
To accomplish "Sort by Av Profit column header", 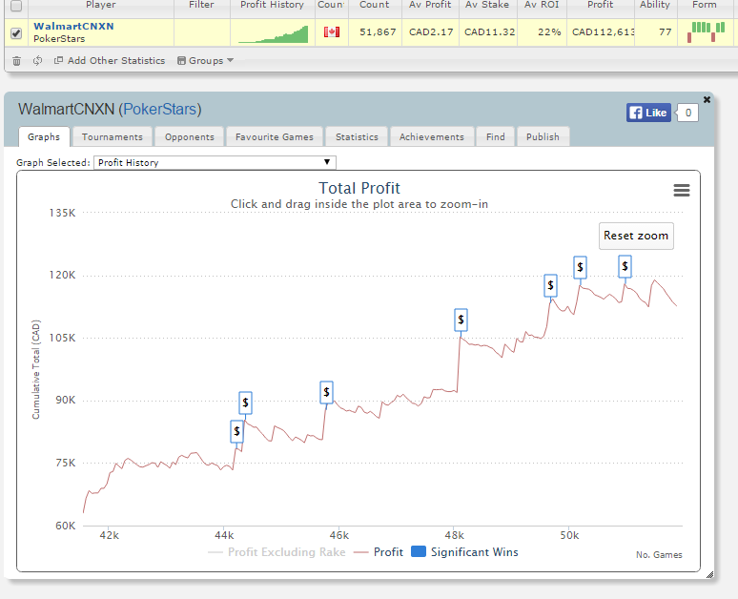I will 430,5.
